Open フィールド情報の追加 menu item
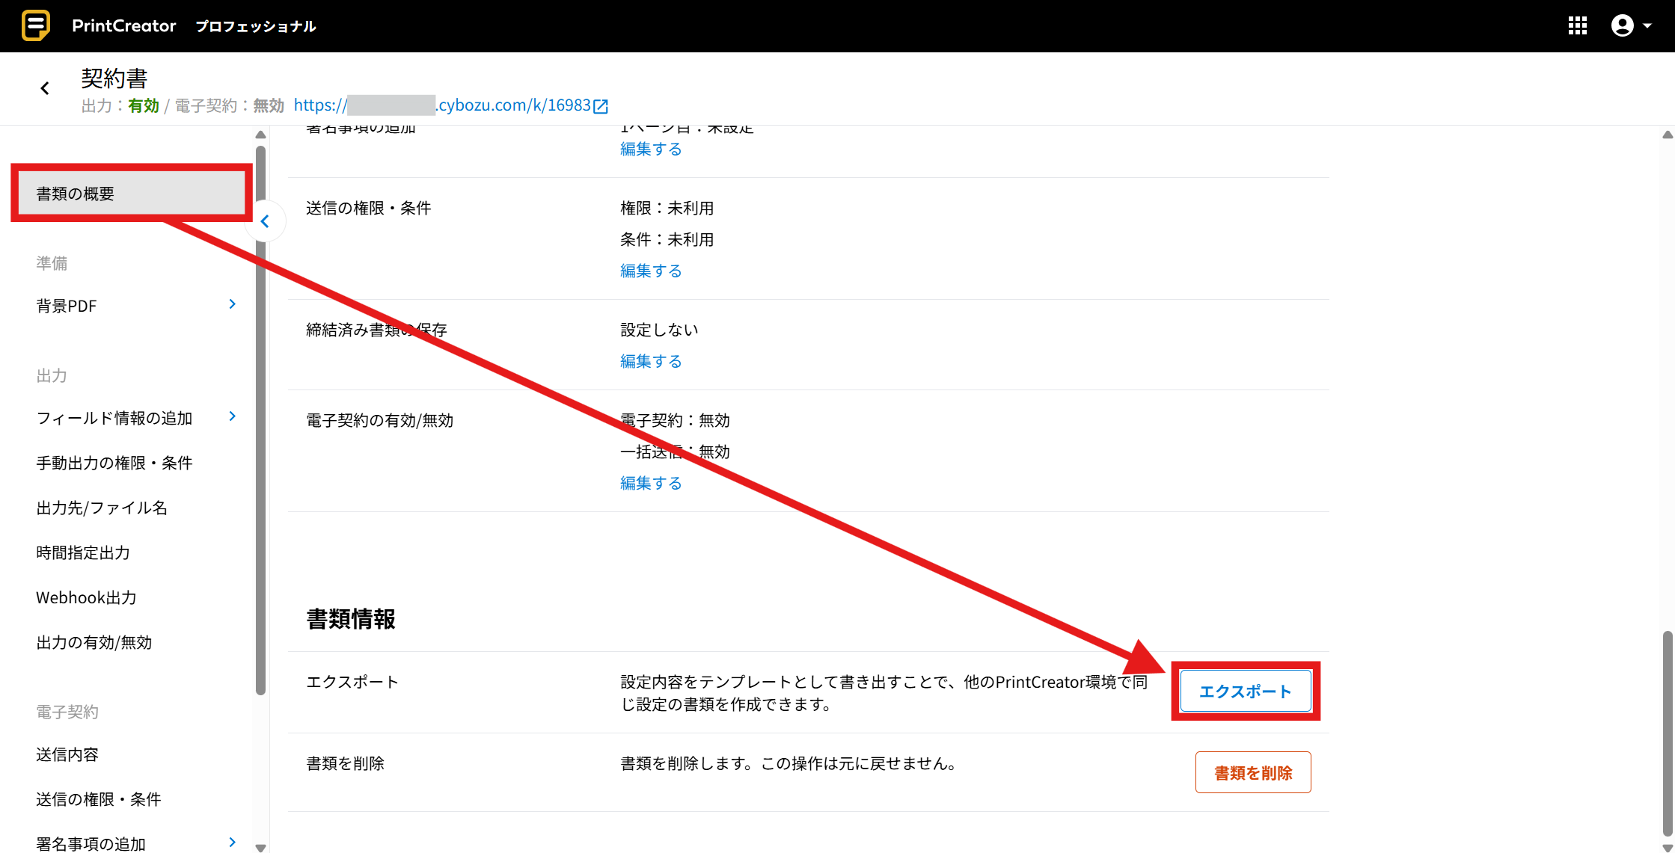The image size is (1675, 853). pos(114,418)
